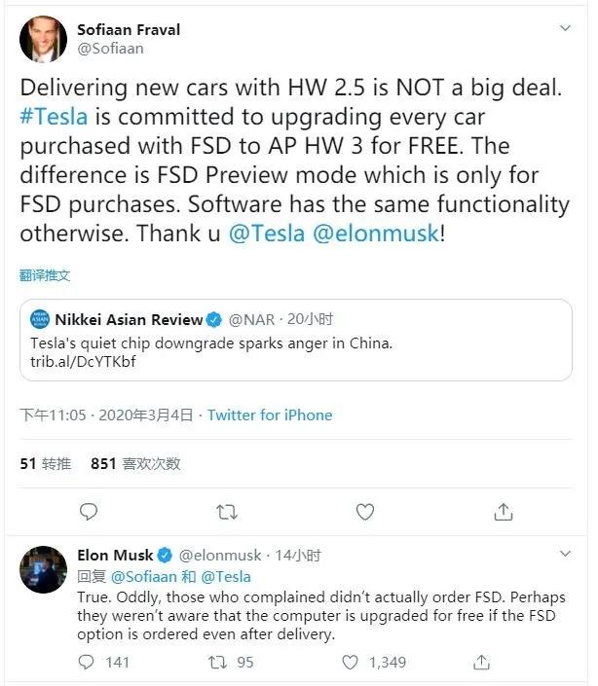This screenshot has width=598, height=686.
Task: Reply to Sofiaan Fraval's main tweet
Action: click(x=89, y=511)
